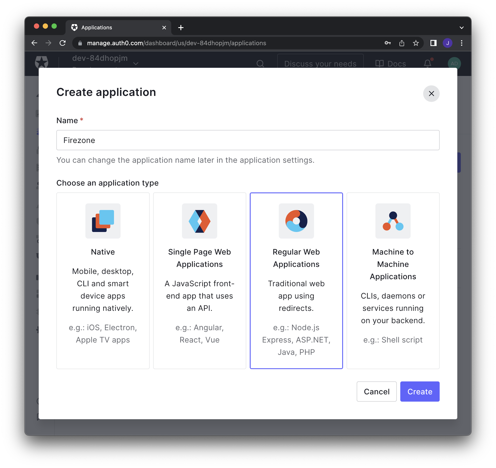Close the Create application dialog
This screenshot has width=496, height=468.
pyautogui.click(x=431, y=93)
